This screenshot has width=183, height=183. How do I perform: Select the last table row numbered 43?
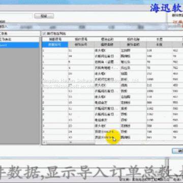[112, 137]
